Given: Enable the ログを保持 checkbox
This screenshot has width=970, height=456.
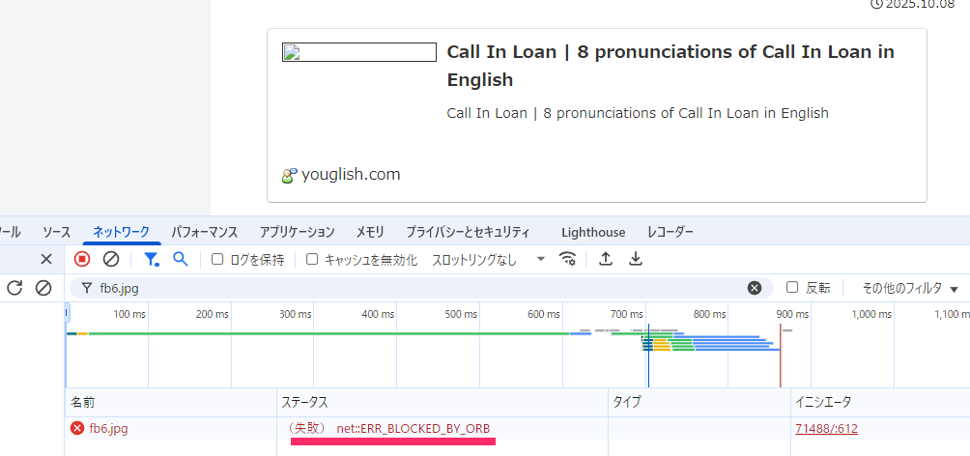Looking at the screenshot, I should click(x=217, y=259).
